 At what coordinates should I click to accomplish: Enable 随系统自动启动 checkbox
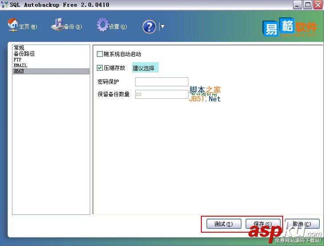pyautogui.click(x=100, y=54)
